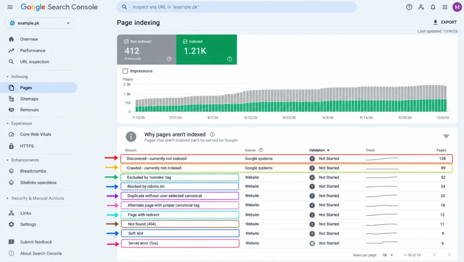Sort by Validation column arrow
Screen dimensions: 464x262
pyautogui.click(x=328, y=150)
